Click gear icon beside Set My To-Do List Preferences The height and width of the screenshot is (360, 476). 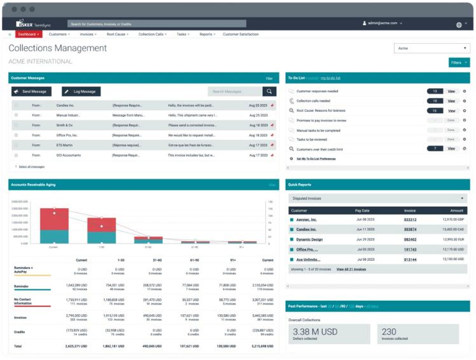[x=291, y=158]
